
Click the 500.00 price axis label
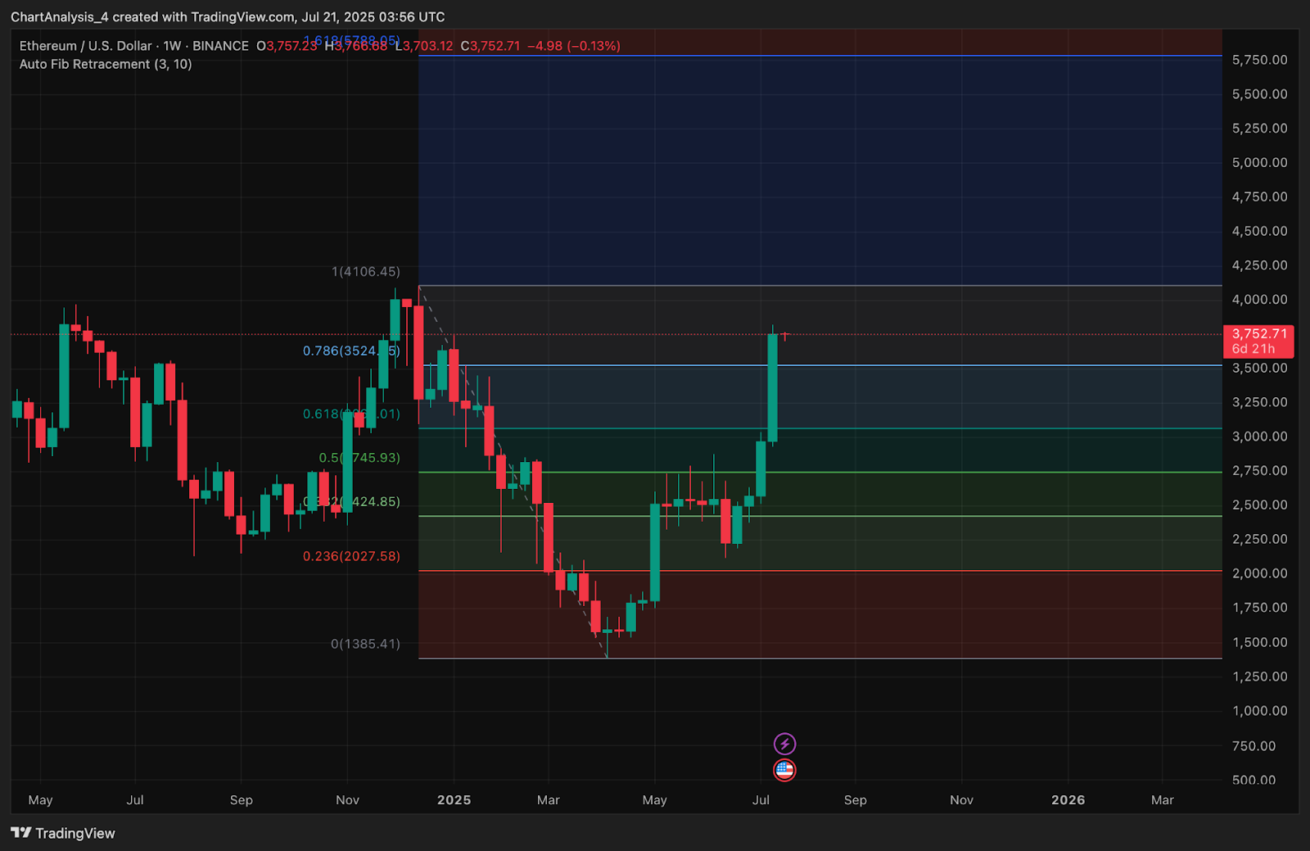click(x=1254, y=780)
